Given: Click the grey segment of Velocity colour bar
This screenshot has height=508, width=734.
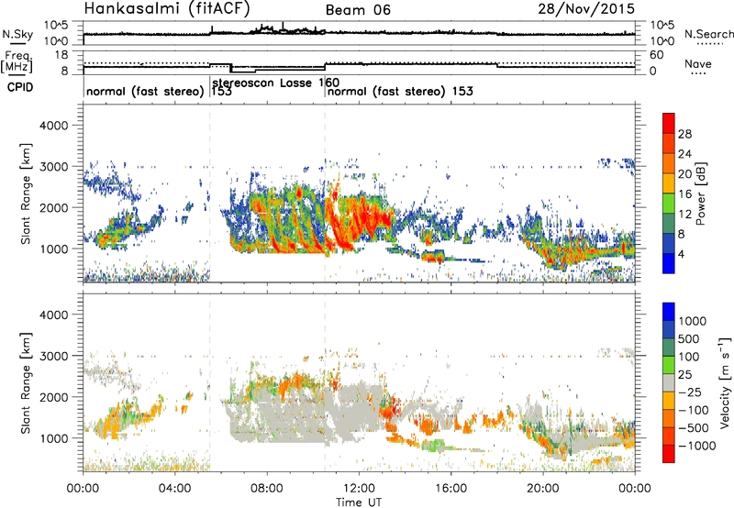Looking at the screenshot, I should (669, 383).
